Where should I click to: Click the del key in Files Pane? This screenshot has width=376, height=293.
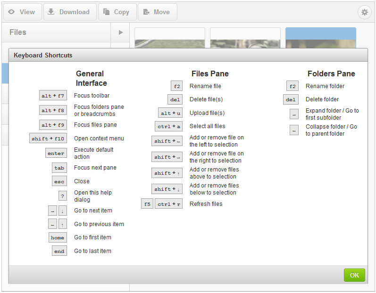tap(175, 99)
